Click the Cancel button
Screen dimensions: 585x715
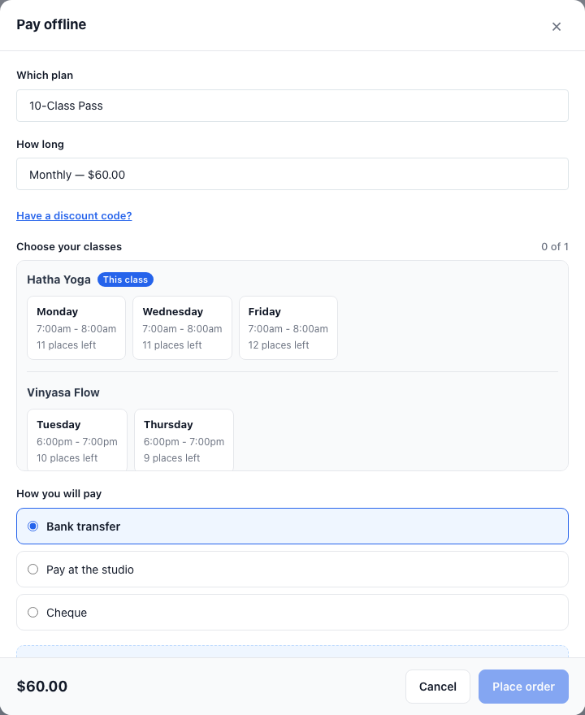438,687
